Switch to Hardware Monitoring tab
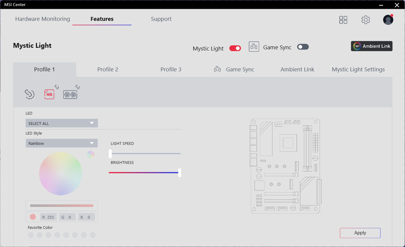The height and width of the screenshot is (247, 405). pyautogui.click(x=43, y=19)
